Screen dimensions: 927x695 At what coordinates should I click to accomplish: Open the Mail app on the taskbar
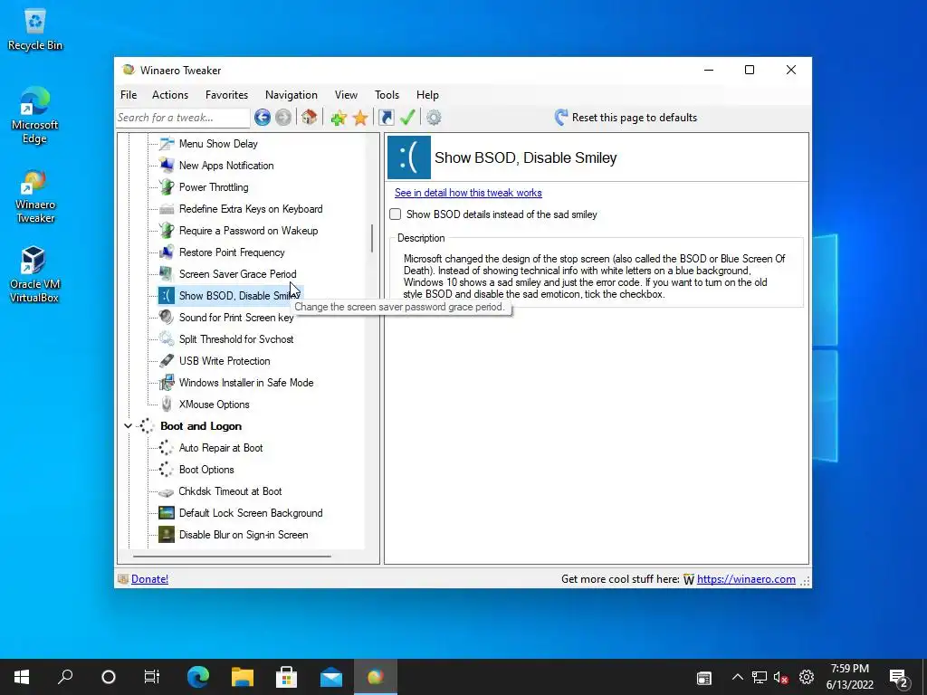coord(331,677)
